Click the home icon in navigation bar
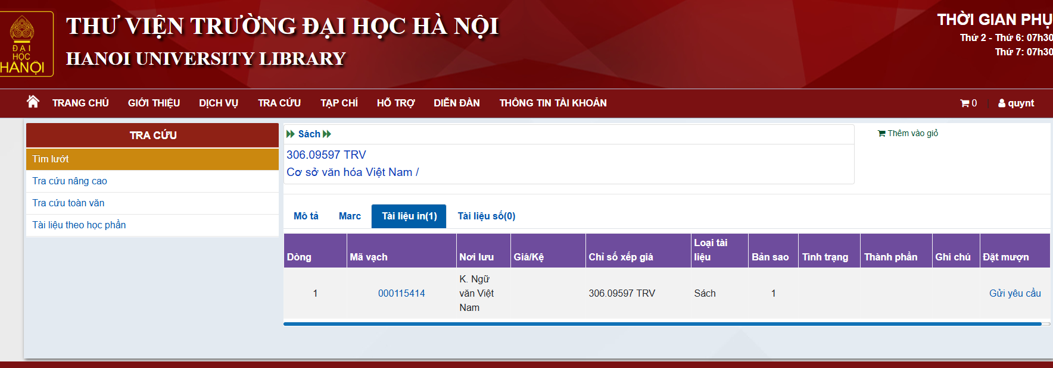The width and height of the screenshot is (1053, 368). 33,102
